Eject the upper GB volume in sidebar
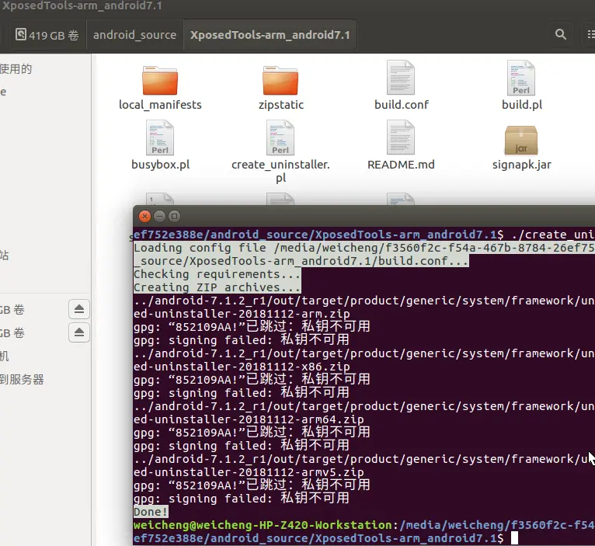 point(79,309)
